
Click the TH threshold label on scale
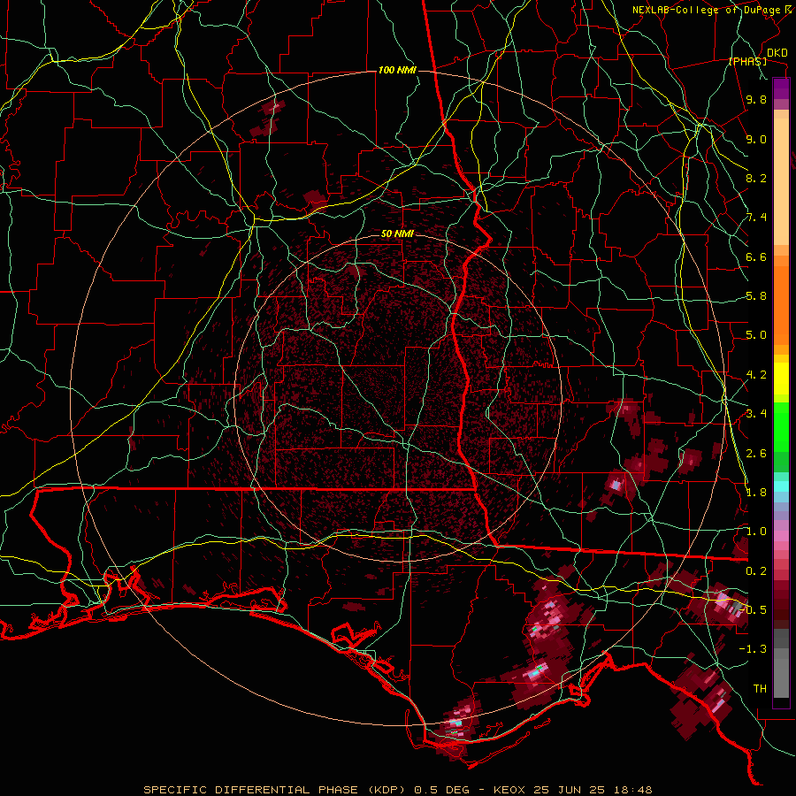tap(760, 689)
